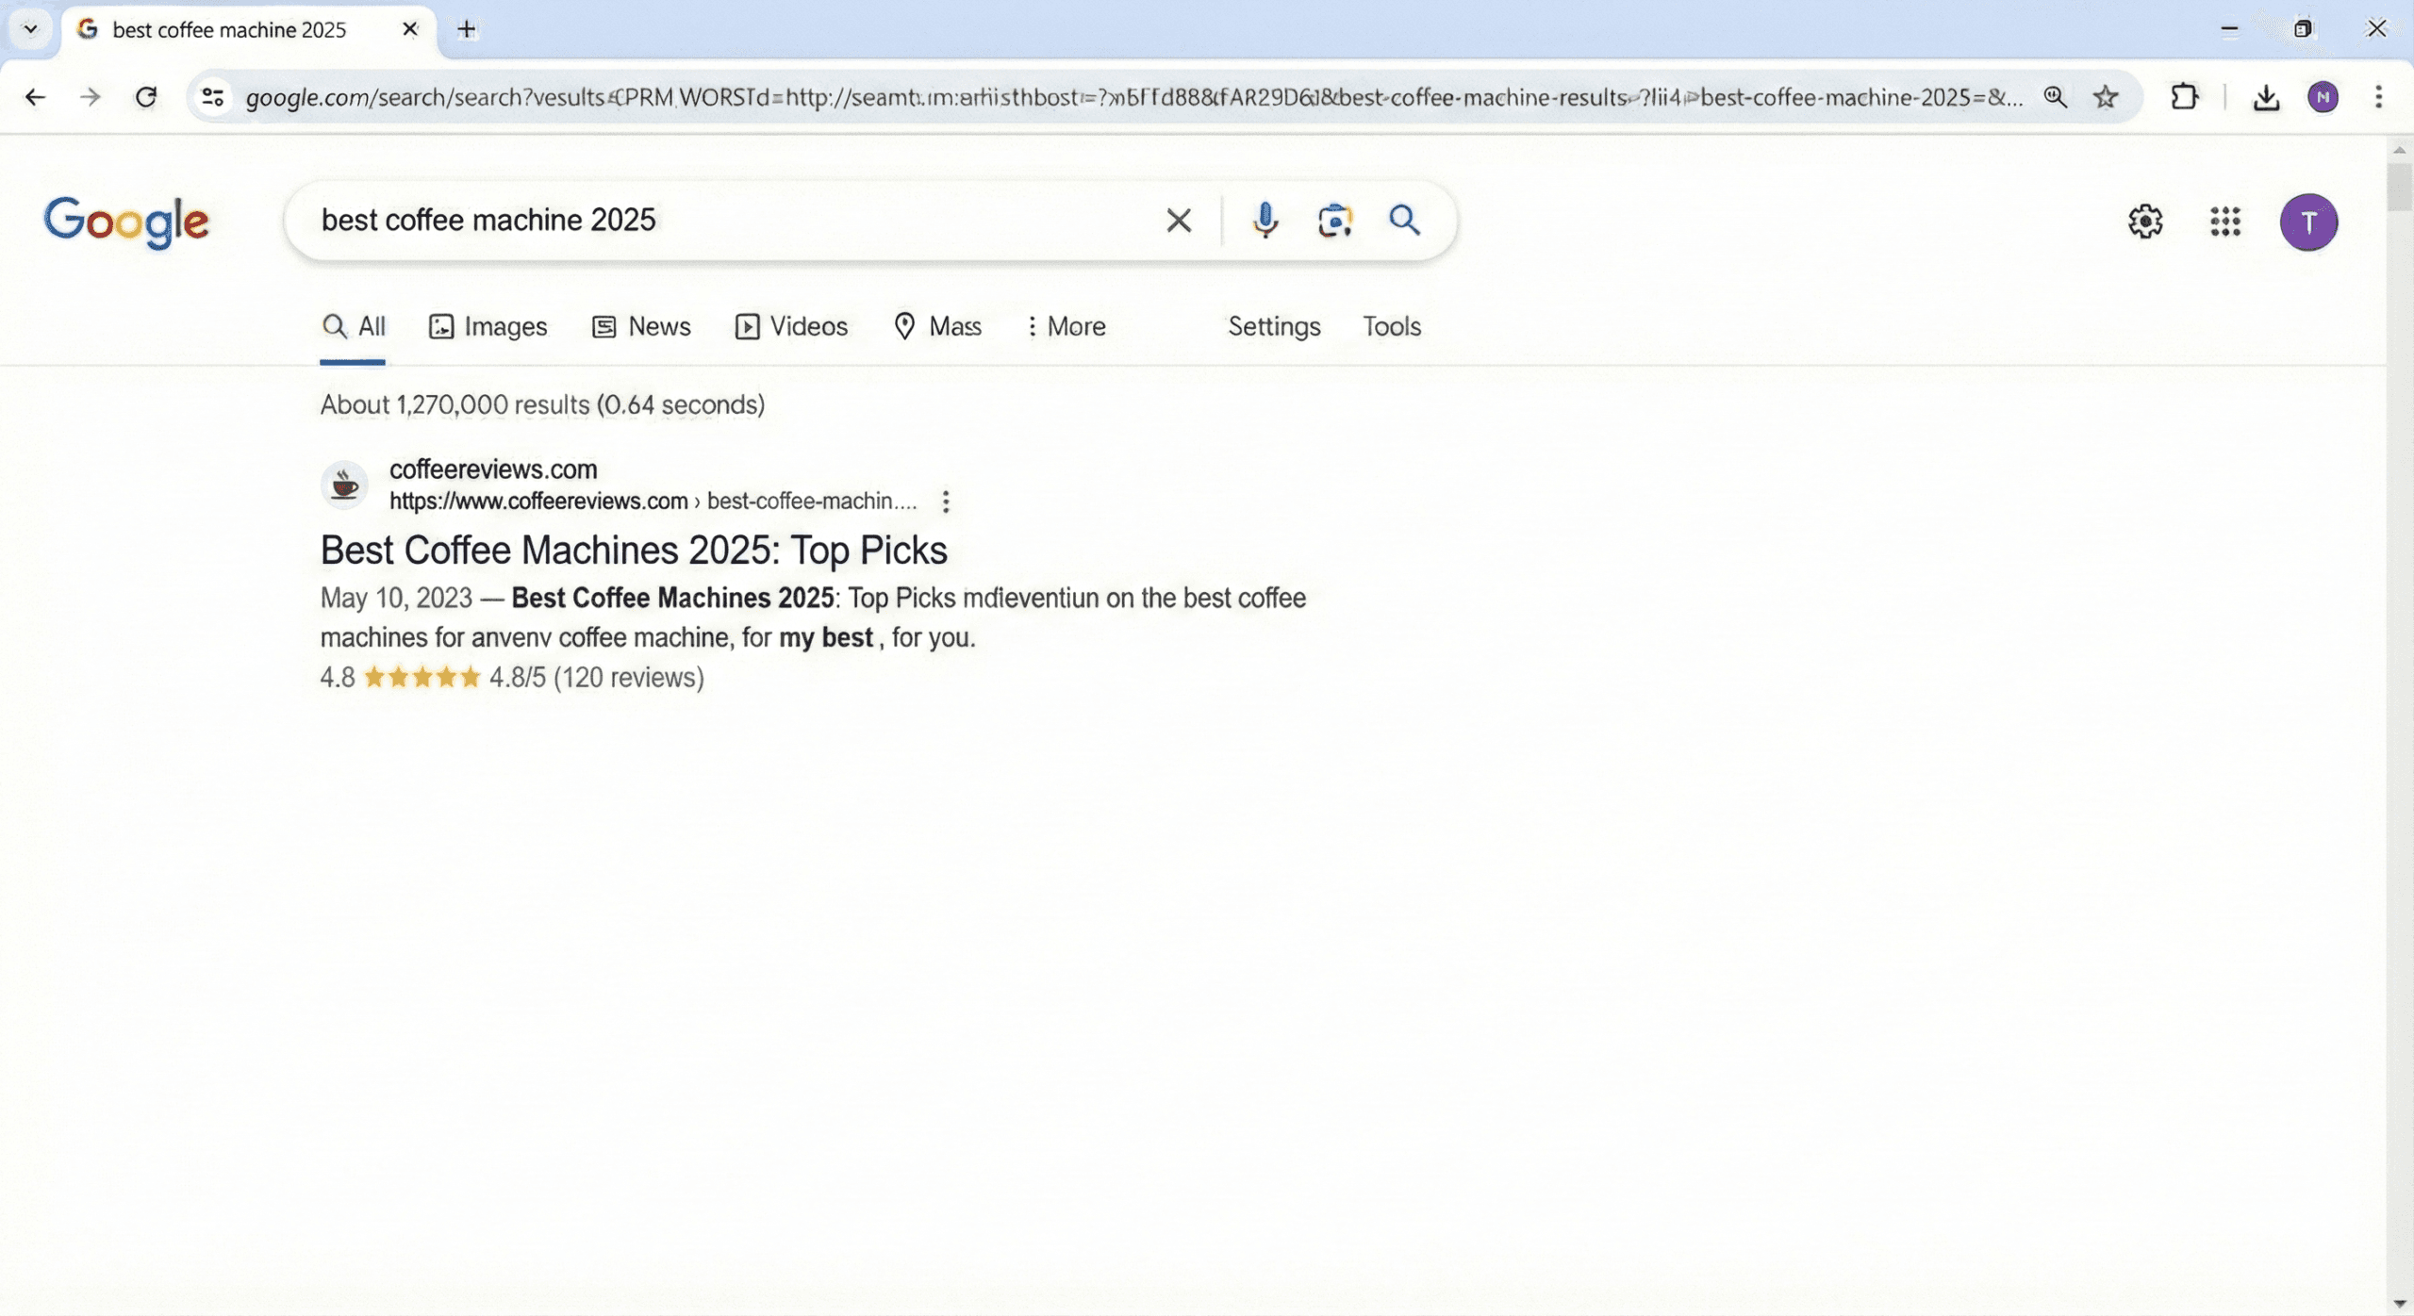Image resolution: width=2414 pixels, height=1316 pixels.
Task: Clear the search box with X
Action: 1178,221
